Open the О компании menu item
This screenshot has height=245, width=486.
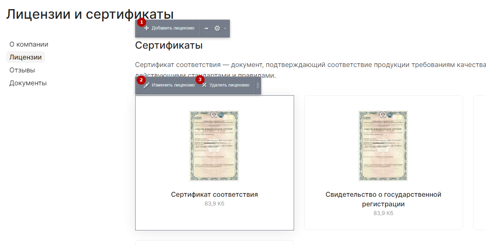(29, 45)
